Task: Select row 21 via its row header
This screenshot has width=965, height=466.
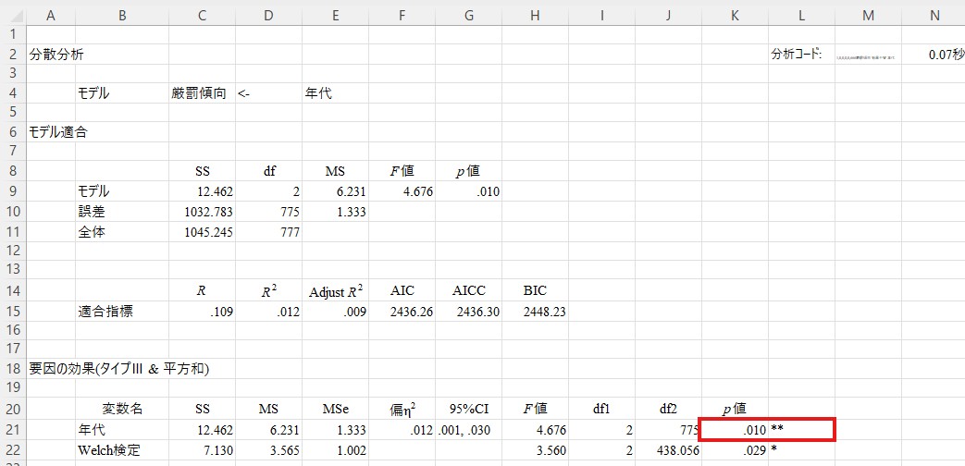Action: pyautogui.click(x=13, y=430)
